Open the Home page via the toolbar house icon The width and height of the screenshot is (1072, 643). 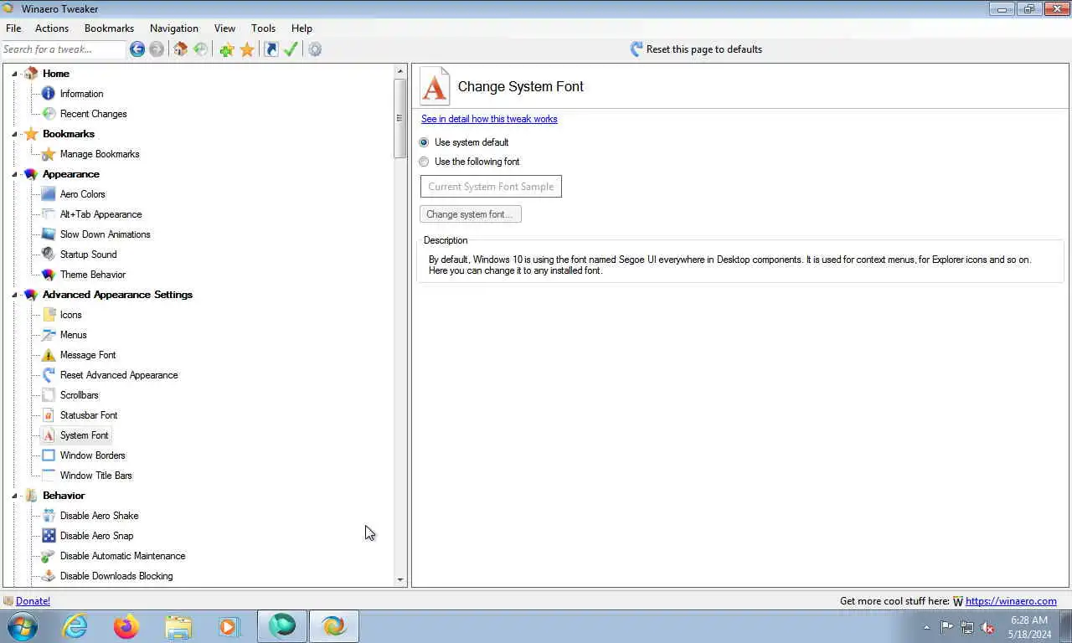tap(180, 49)
